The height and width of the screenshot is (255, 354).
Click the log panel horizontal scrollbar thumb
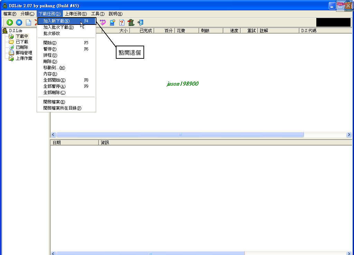[150, 253]
